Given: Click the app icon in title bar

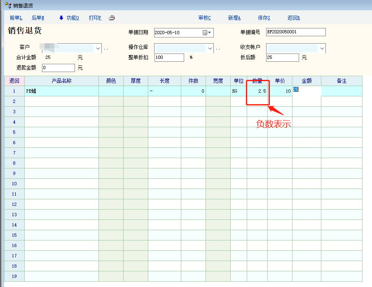Looking at the screenshot, I should [7, 5].
